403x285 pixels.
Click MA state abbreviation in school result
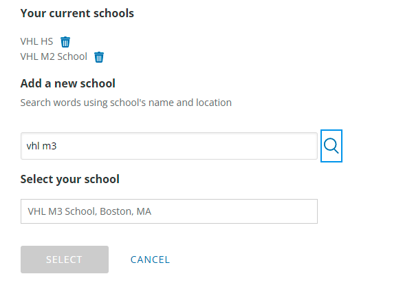144,211
